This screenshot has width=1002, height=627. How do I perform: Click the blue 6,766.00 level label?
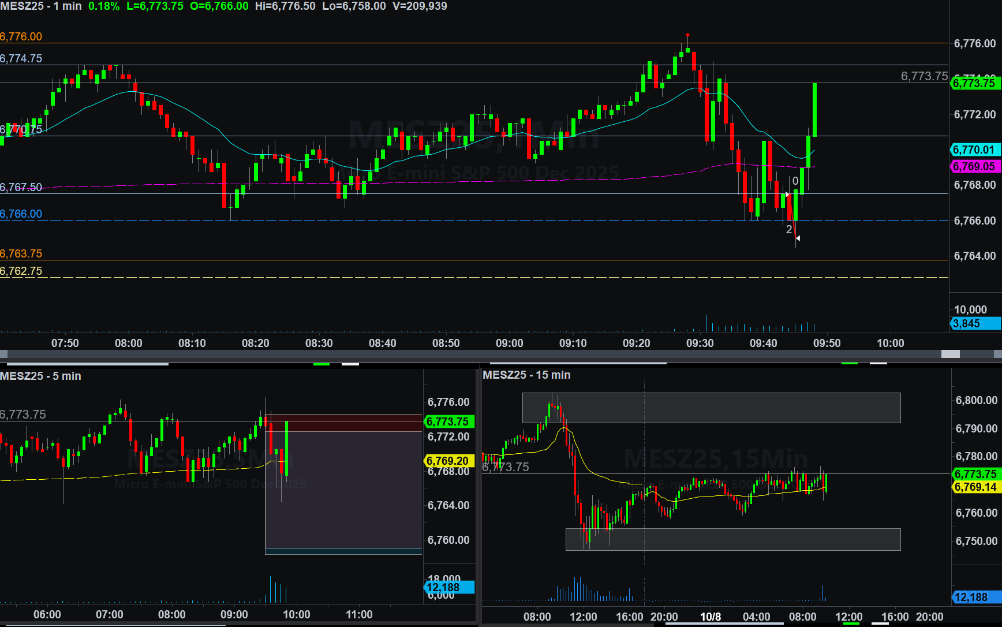tap(21, 214)
